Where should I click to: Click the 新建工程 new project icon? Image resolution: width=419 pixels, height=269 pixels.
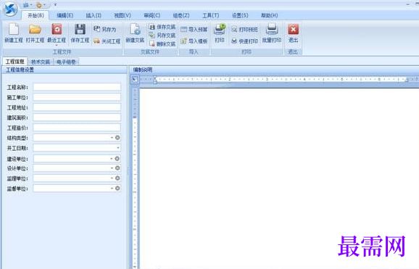14,30
